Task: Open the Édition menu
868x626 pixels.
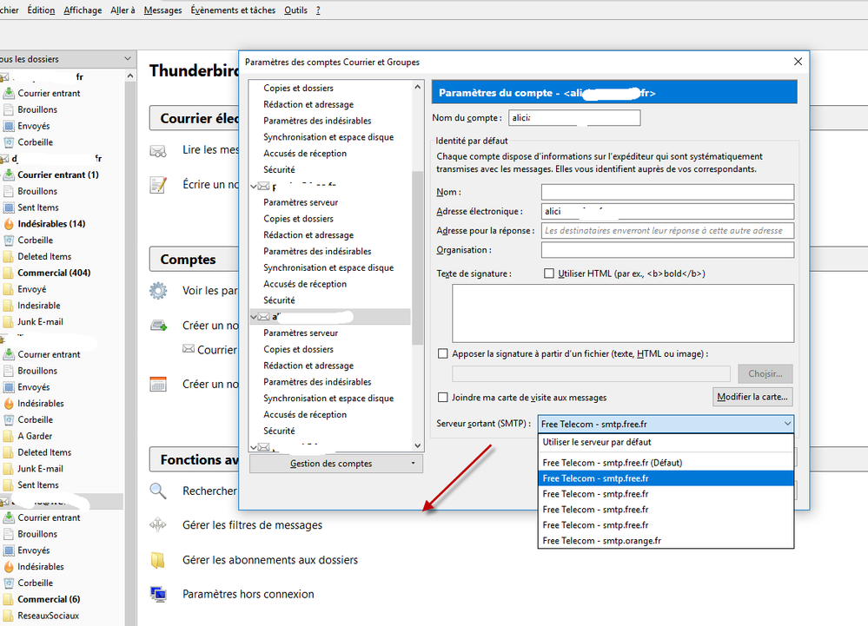Action: click(41, 10)
